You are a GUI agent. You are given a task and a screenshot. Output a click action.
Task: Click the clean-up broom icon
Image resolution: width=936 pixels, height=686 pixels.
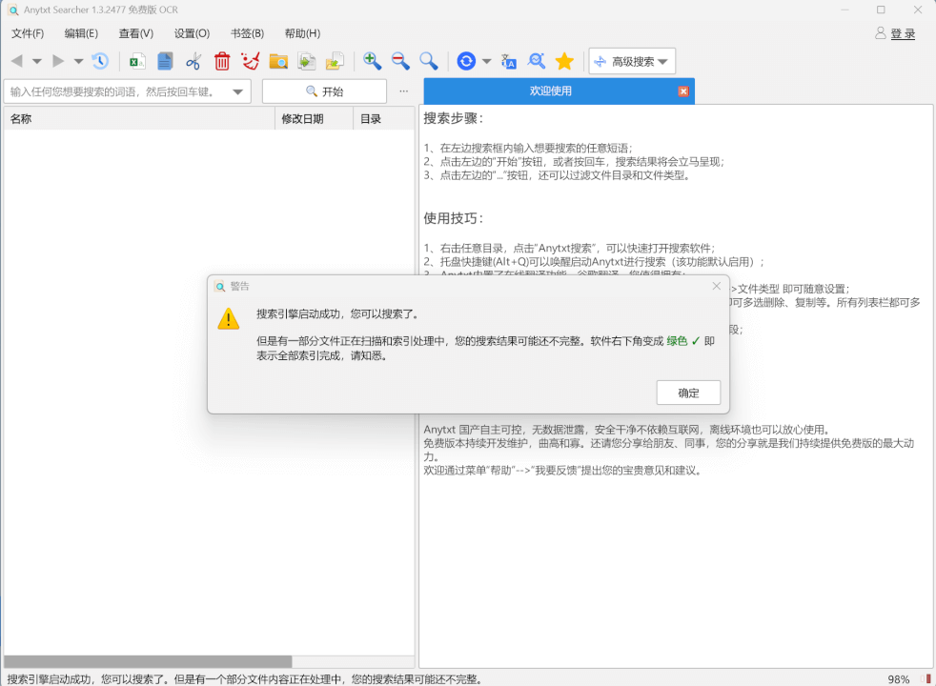click(251, 60)
